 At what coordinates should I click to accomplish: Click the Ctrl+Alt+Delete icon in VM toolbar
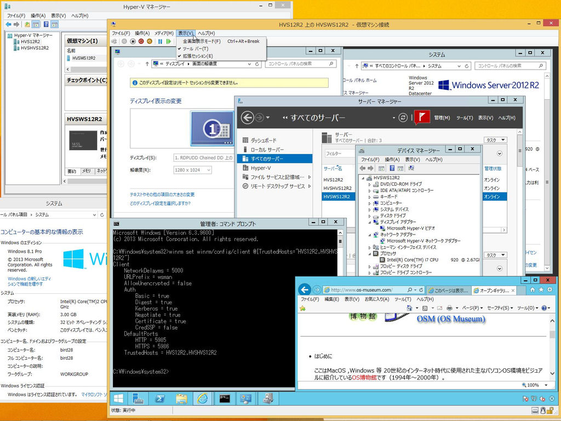pyautogui.click(x=114, y=42)
